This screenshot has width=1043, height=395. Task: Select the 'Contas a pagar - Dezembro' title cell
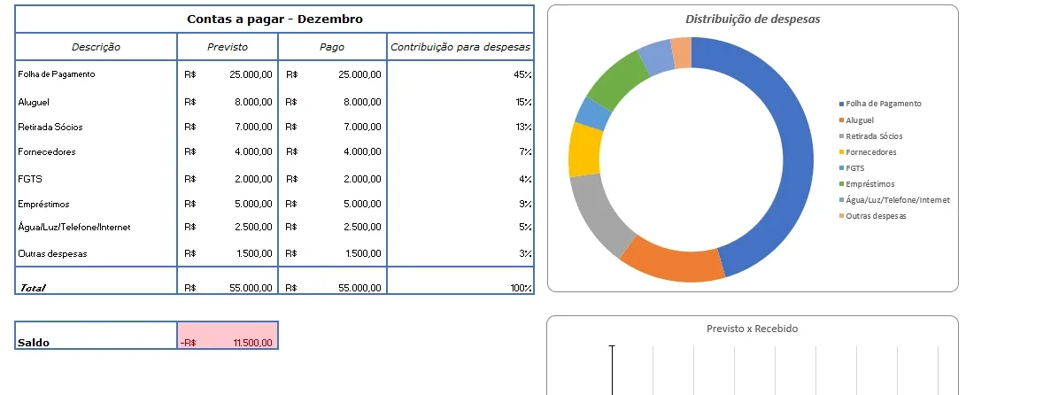(274, 19)
